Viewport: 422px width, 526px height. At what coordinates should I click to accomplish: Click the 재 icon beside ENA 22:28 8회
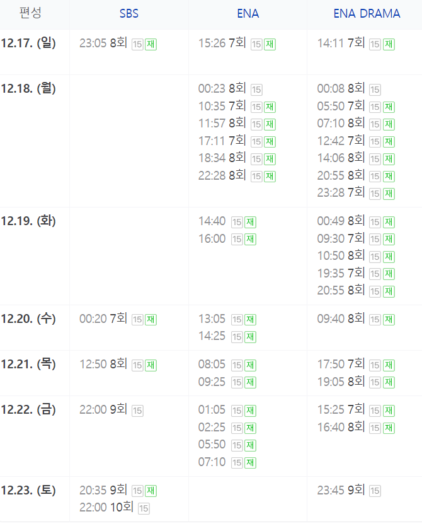click(x=270, y=176)
